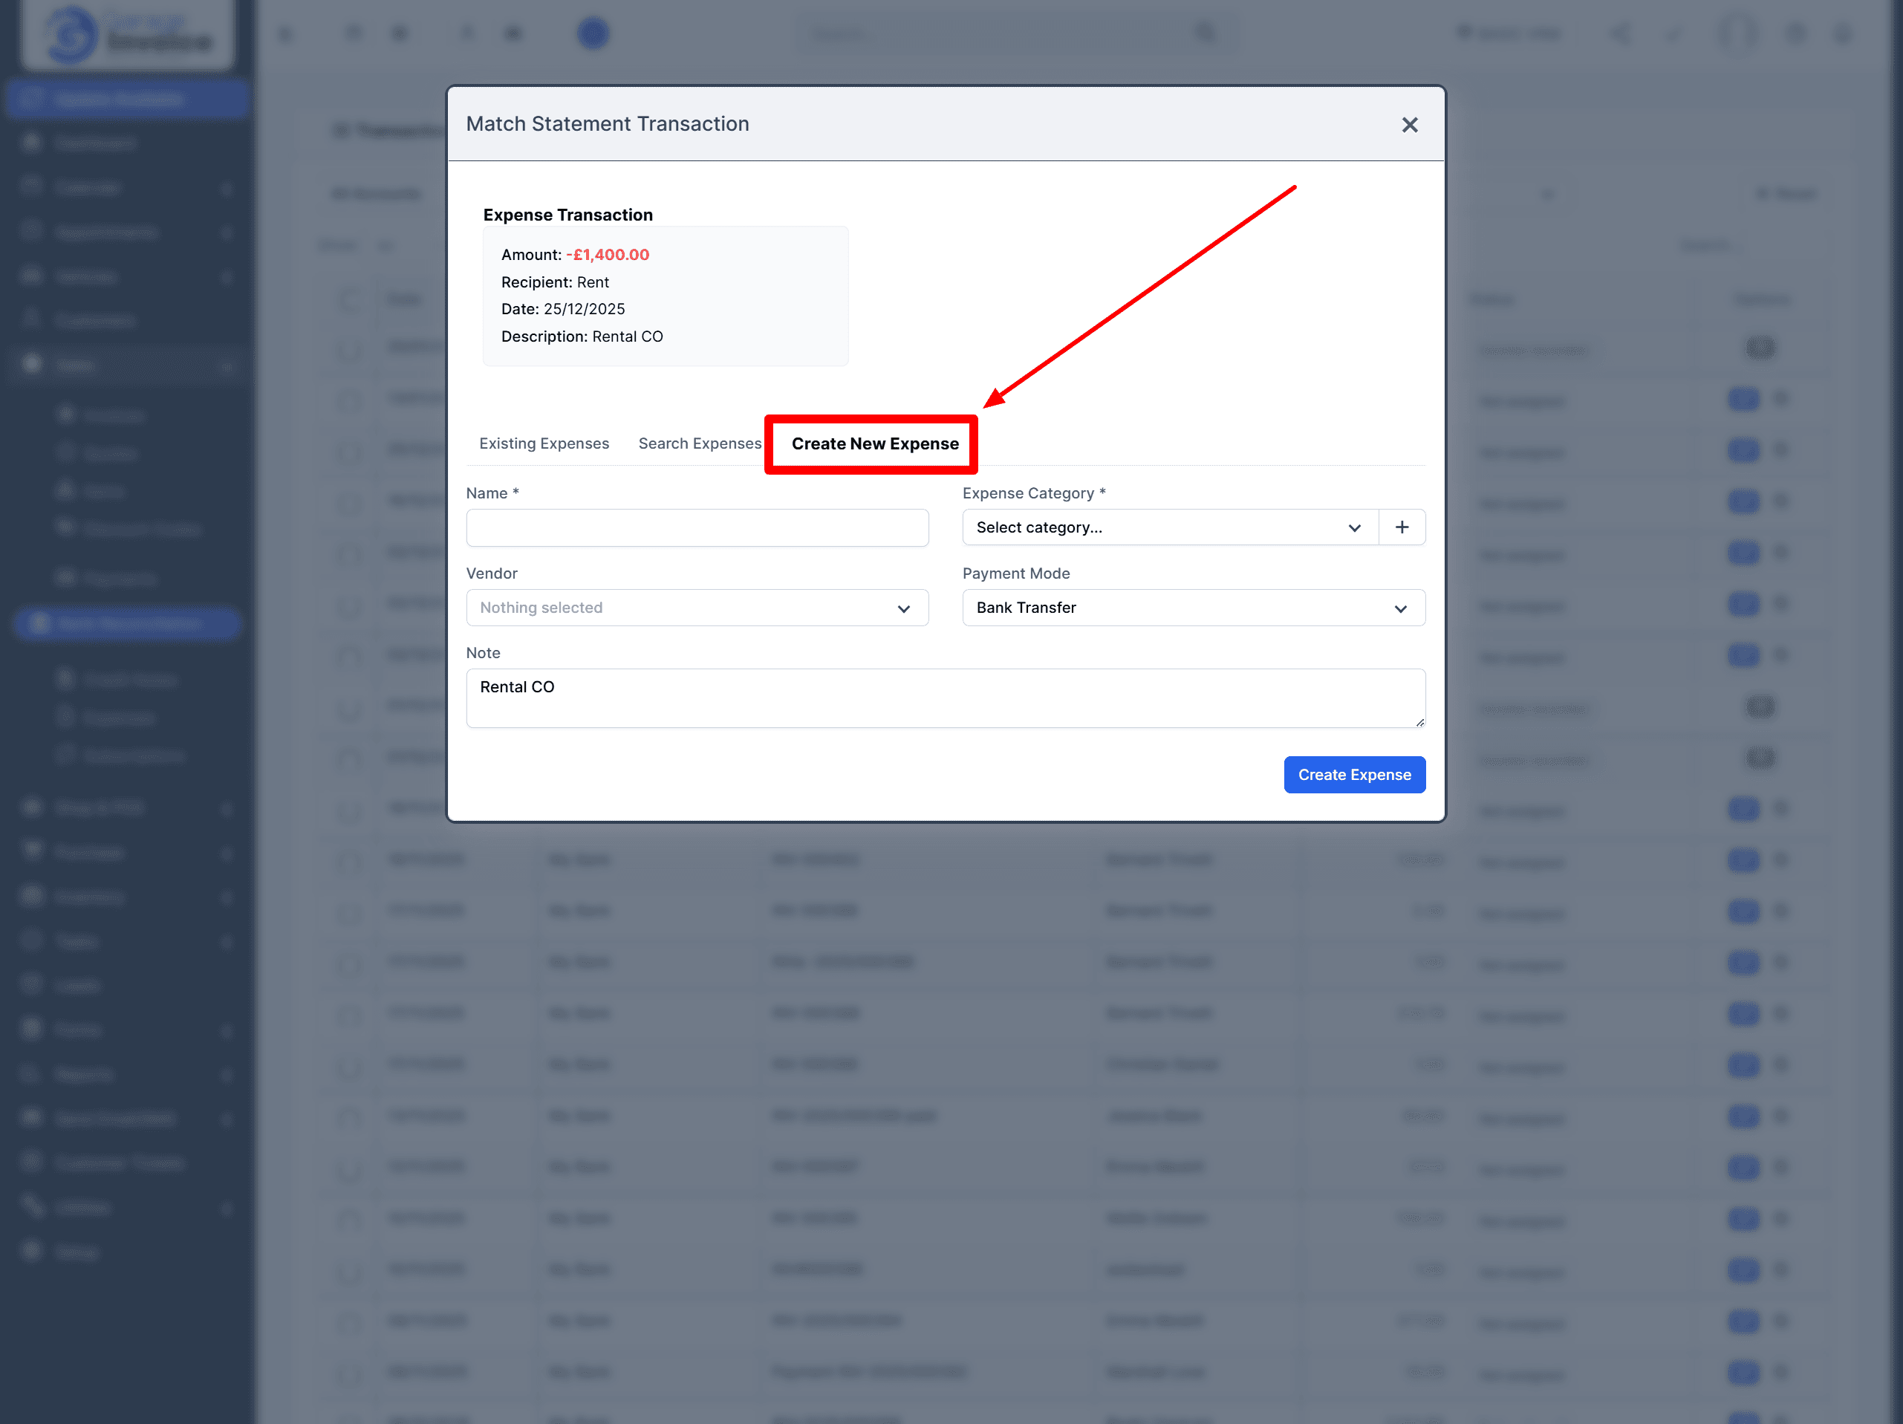This screenshot has height=1424, width=1903.
Task: Switch to the Existing Expenses tab
Action: [x=544, y=443]
